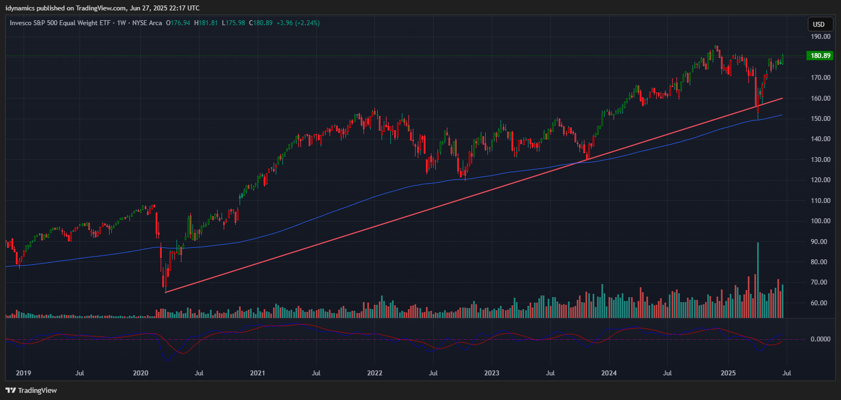Viewport: 841px width, 400px height.
Task: Click the close value C180.89 in the header
Action: coord(261,23)
